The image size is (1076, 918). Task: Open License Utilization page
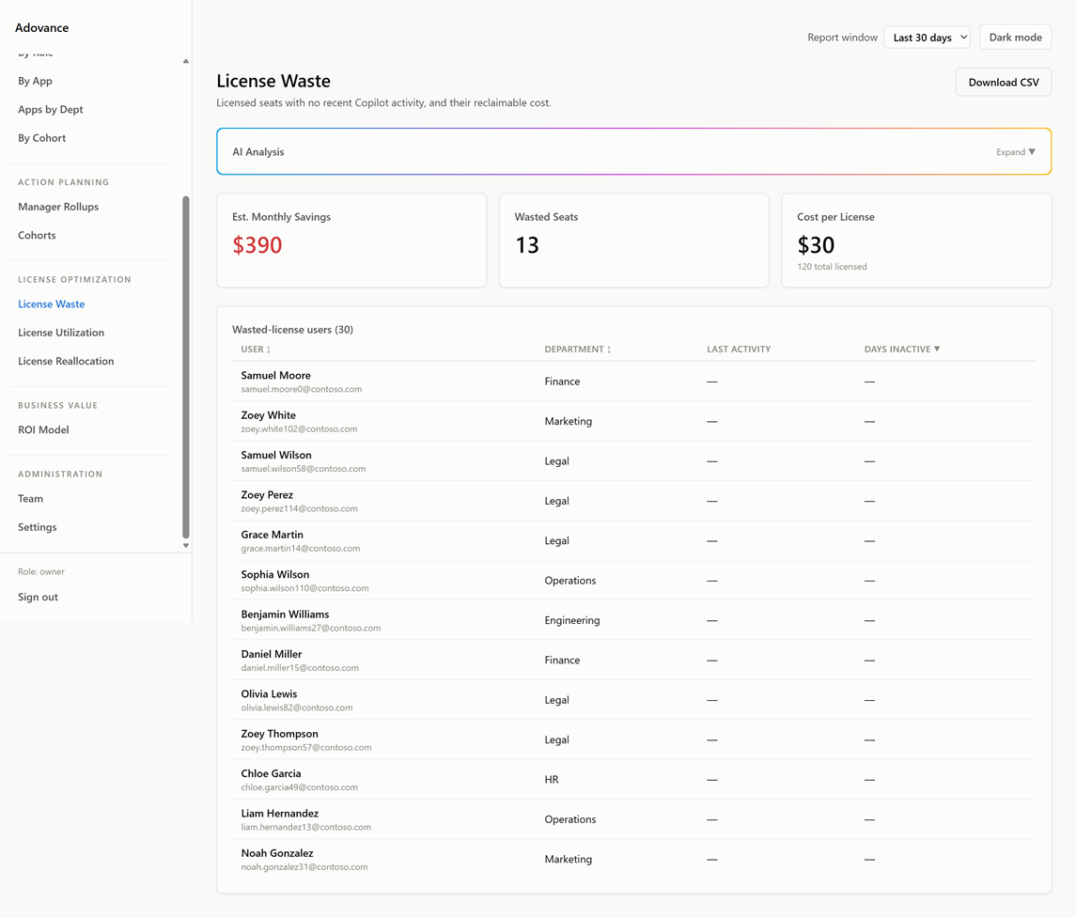tap(61, 333)
